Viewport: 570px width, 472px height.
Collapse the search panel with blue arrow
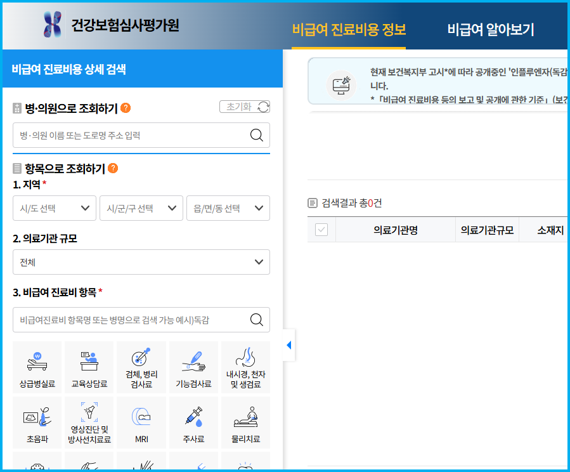point(289,345)
